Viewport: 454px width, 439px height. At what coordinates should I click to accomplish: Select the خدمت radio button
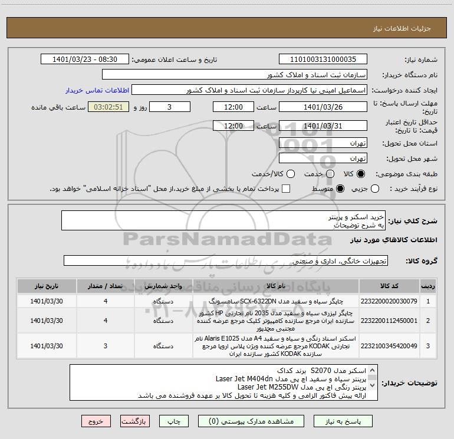[330, 174]
